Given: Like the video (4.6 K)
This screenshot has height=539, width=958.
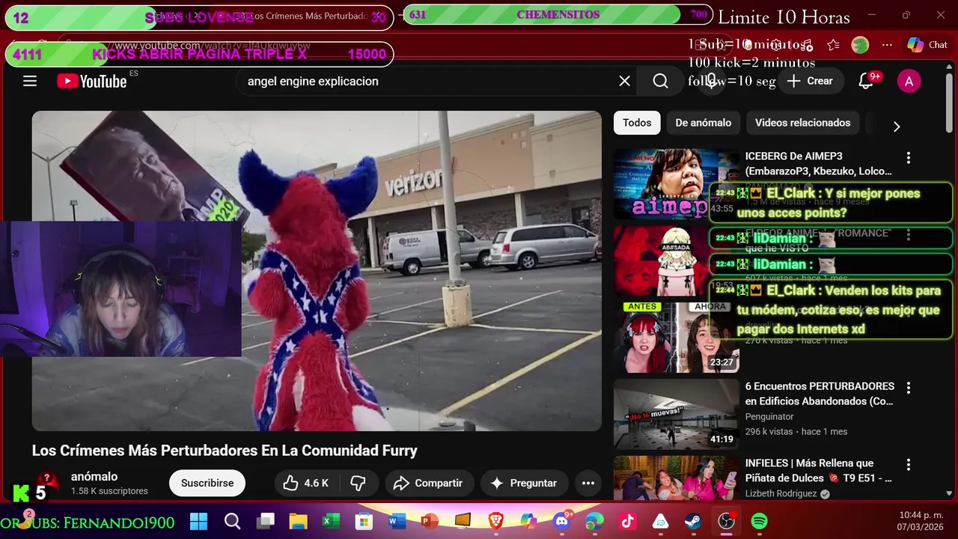Looking at the screenshot, I should pos(305,483).
